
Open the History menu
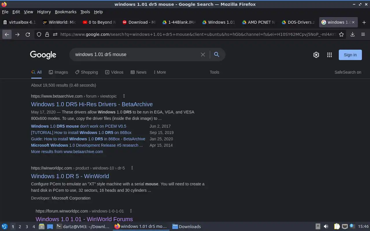(x=44, y=12)
